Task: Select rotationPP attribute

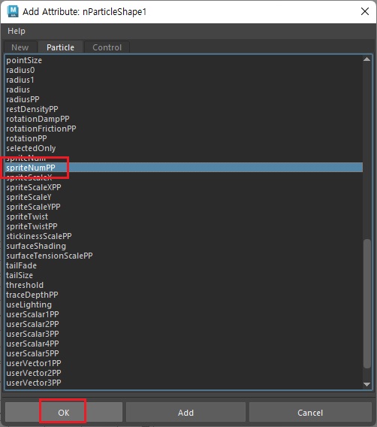Action: [x=184, y=138]
